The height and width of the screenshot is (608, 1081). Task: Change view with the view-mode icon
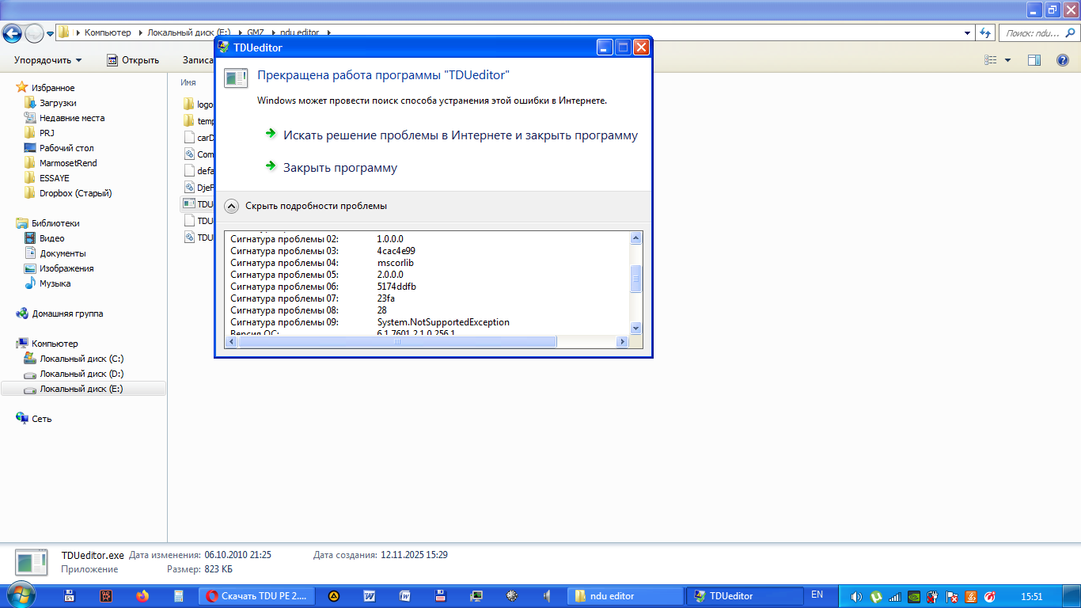(x=990, y=60)
